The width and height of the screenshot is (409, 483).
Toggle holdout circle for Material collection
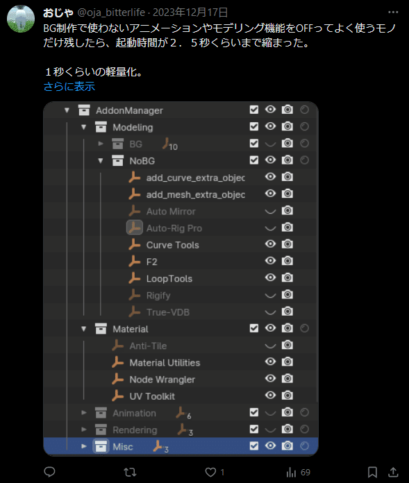tap(305, 328)
